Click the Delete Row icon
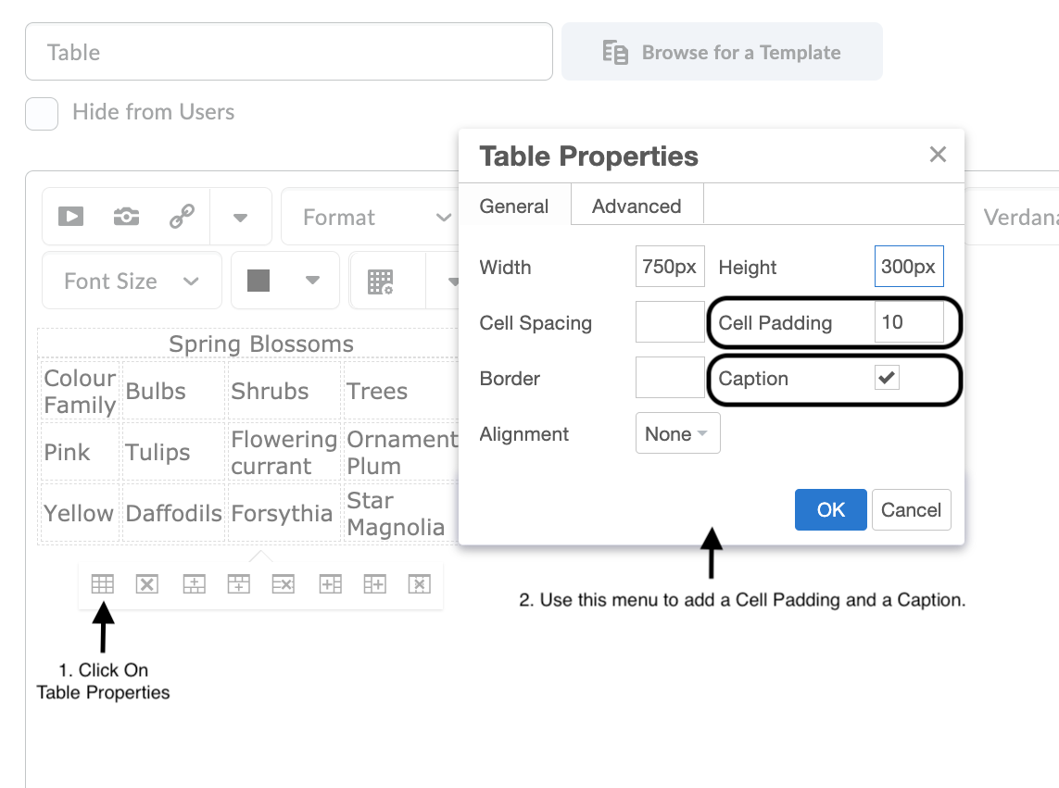The height and width of the screenshot is (788, 1059). point(283,583)
